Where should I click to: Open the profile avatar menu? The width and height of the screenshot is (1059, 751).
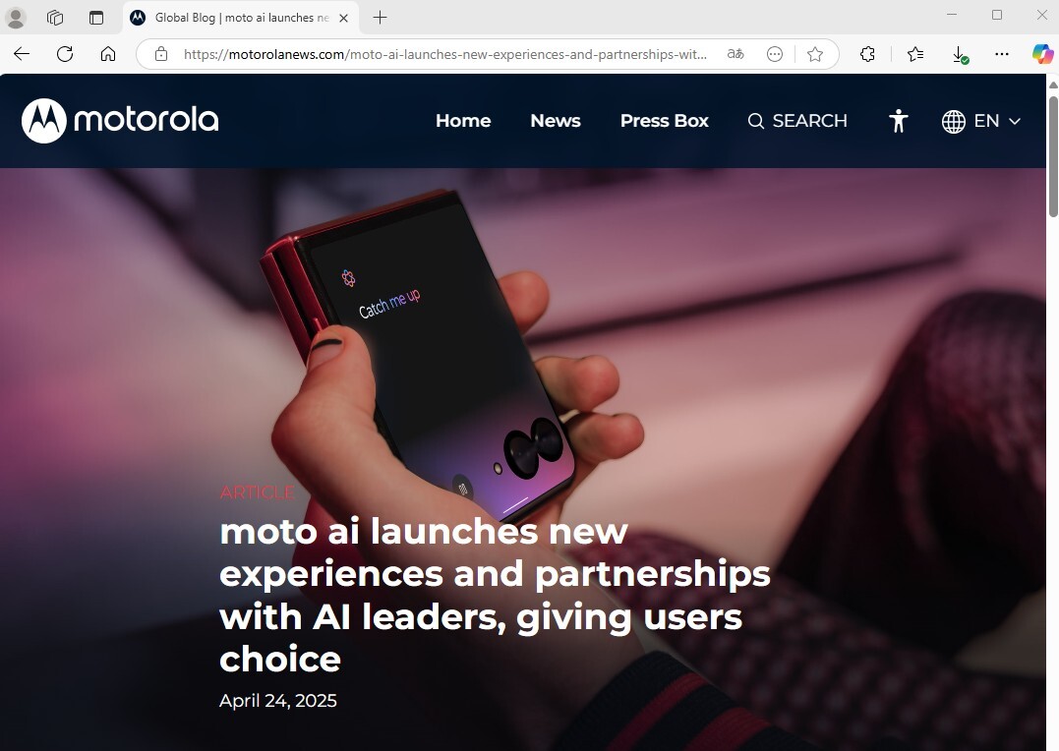point(16,18)
